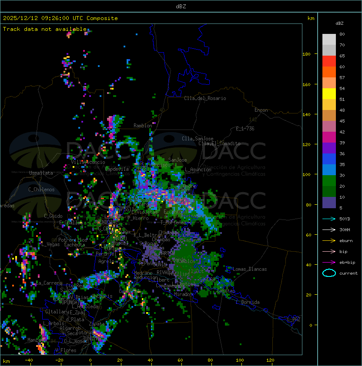Click the 'Zapata' map label
The height and width of the screenshot is (366, 362).
[x=97, y=324]
